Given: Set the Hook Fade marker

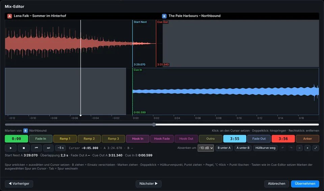Looking at the screenshot, I should coord(162,138).
